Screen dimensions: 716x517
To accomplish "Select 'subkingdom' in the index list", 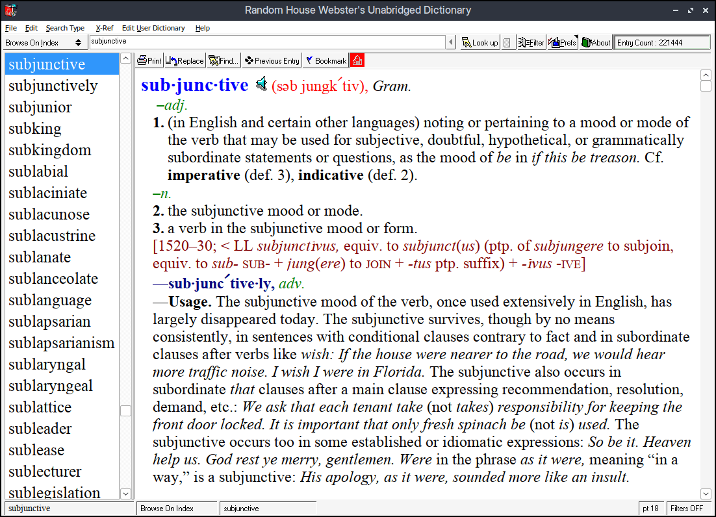I will tap(49, 150).
